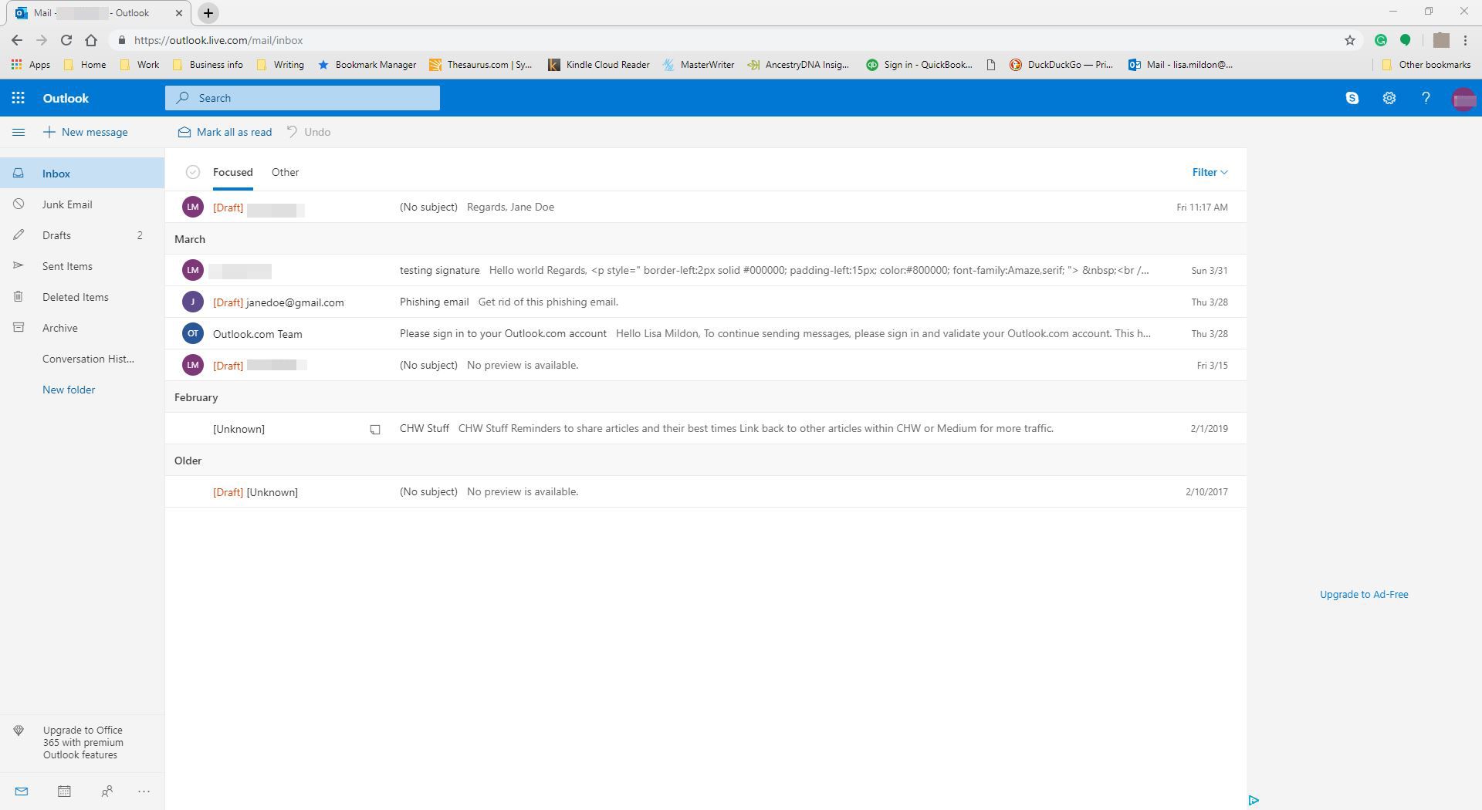Open the CHW Stuff message
1482x810 pixels.
point(705,428)
